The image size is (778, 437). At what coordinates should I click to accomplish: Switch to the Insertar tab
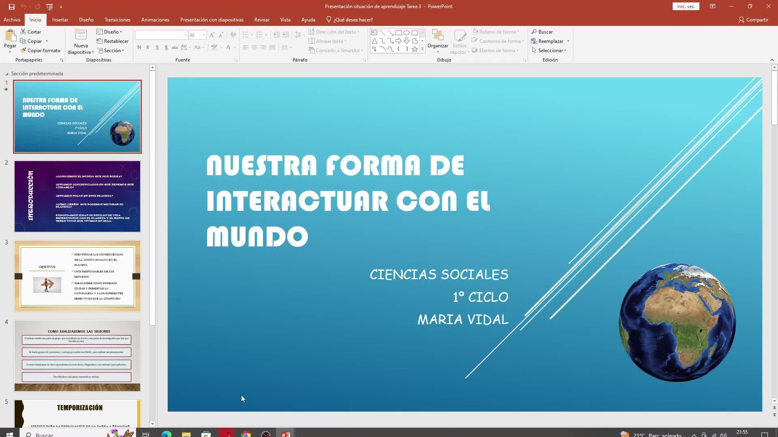point(60,19)
